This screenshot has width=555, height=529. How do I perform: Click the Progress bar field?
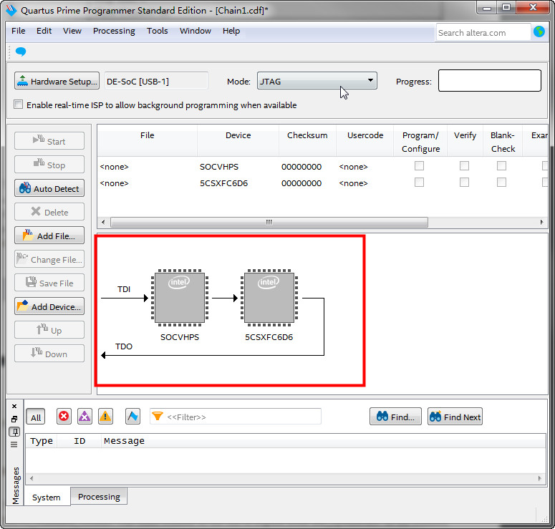pos(490,81)
